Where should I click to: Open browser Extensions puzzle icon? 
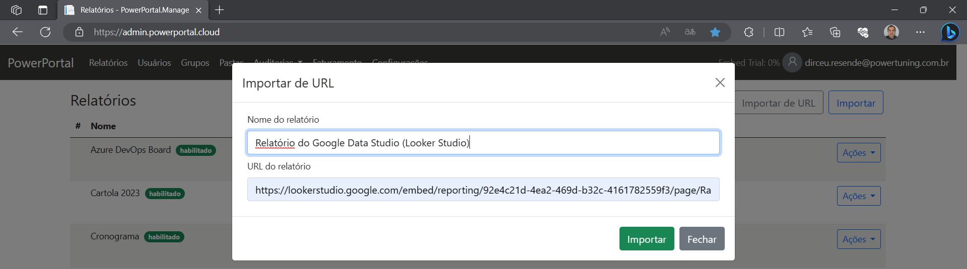[x=748, y=32]
